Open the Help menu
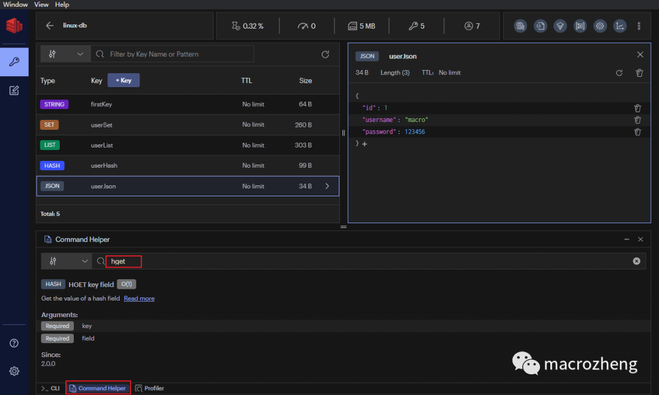The height and width of the screenshot is (395, 659). (x=62, y=4)
